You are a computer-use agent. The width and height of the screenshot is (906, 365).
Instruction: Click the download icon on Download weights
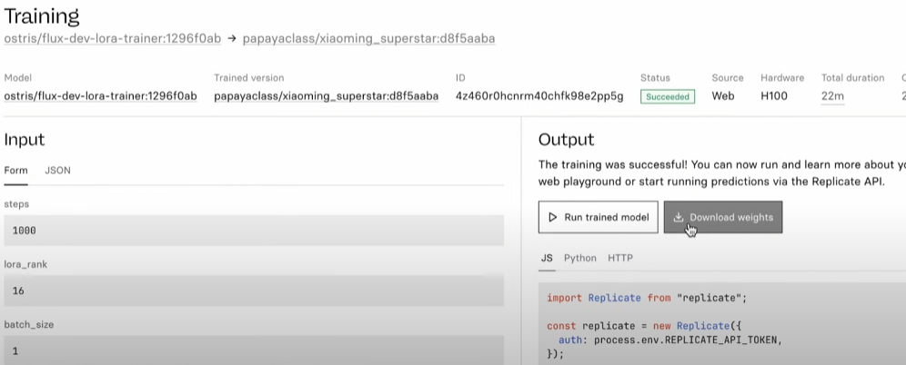pyautogui.click(x=679, y=218)
